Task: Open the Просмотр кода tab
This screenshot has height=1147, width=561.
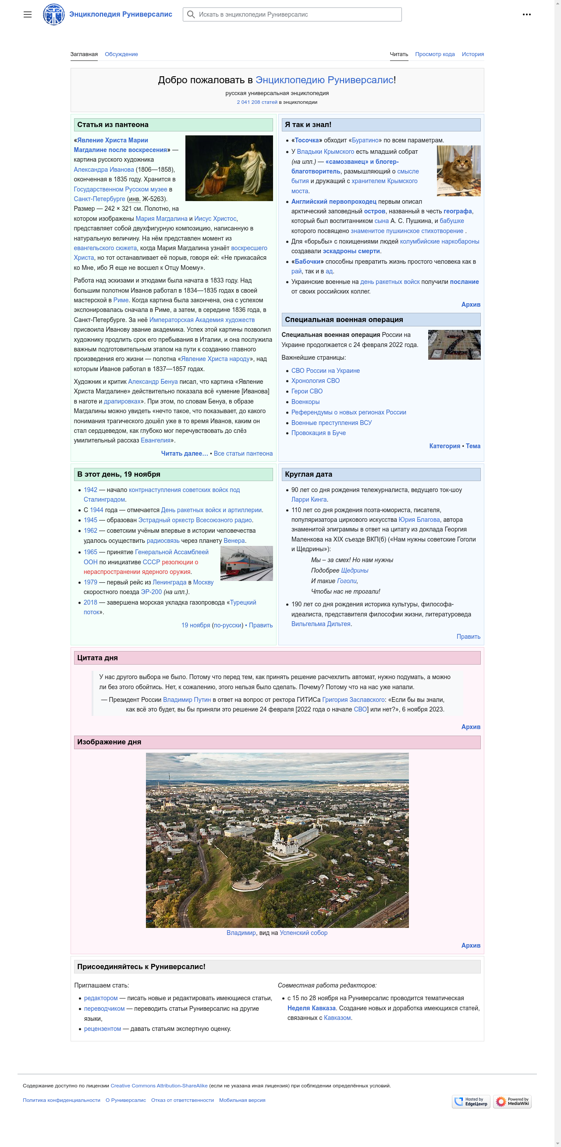Action: pos(434,54)
